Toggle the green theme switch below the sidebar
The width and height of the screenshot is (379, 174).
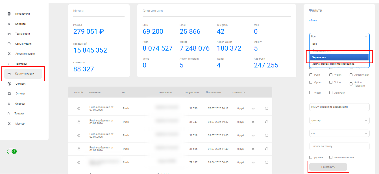(12, 151)
